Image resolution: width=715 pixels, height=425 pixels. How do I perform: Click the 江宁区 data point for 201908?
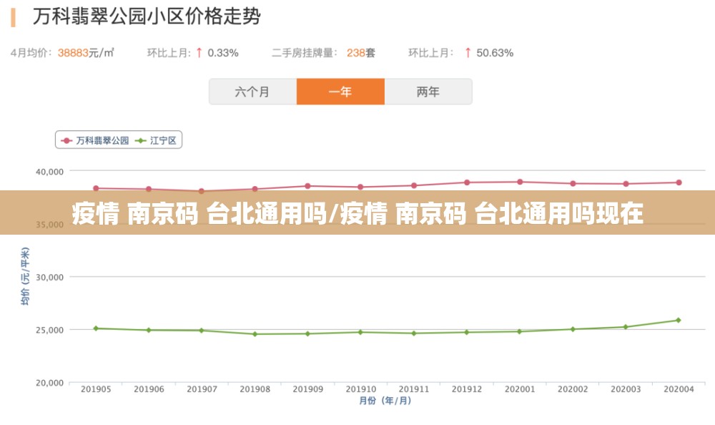[255, 334]
